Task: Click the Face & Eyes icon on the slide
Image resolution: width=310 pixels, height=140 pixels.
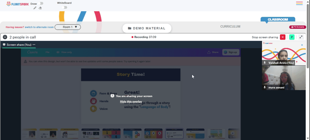Action: pos(93,93)
